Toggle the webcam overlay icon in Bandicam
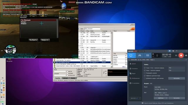188x105 pixels. [157, 55]
